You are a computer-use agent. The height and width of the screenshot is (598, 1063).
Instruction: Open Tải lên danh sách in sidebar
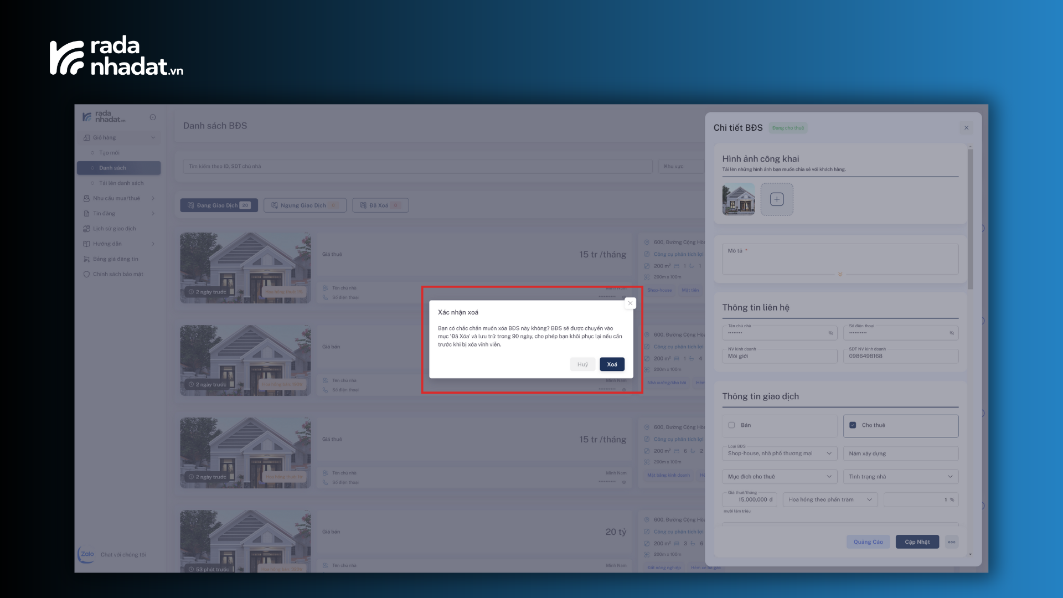121,183
